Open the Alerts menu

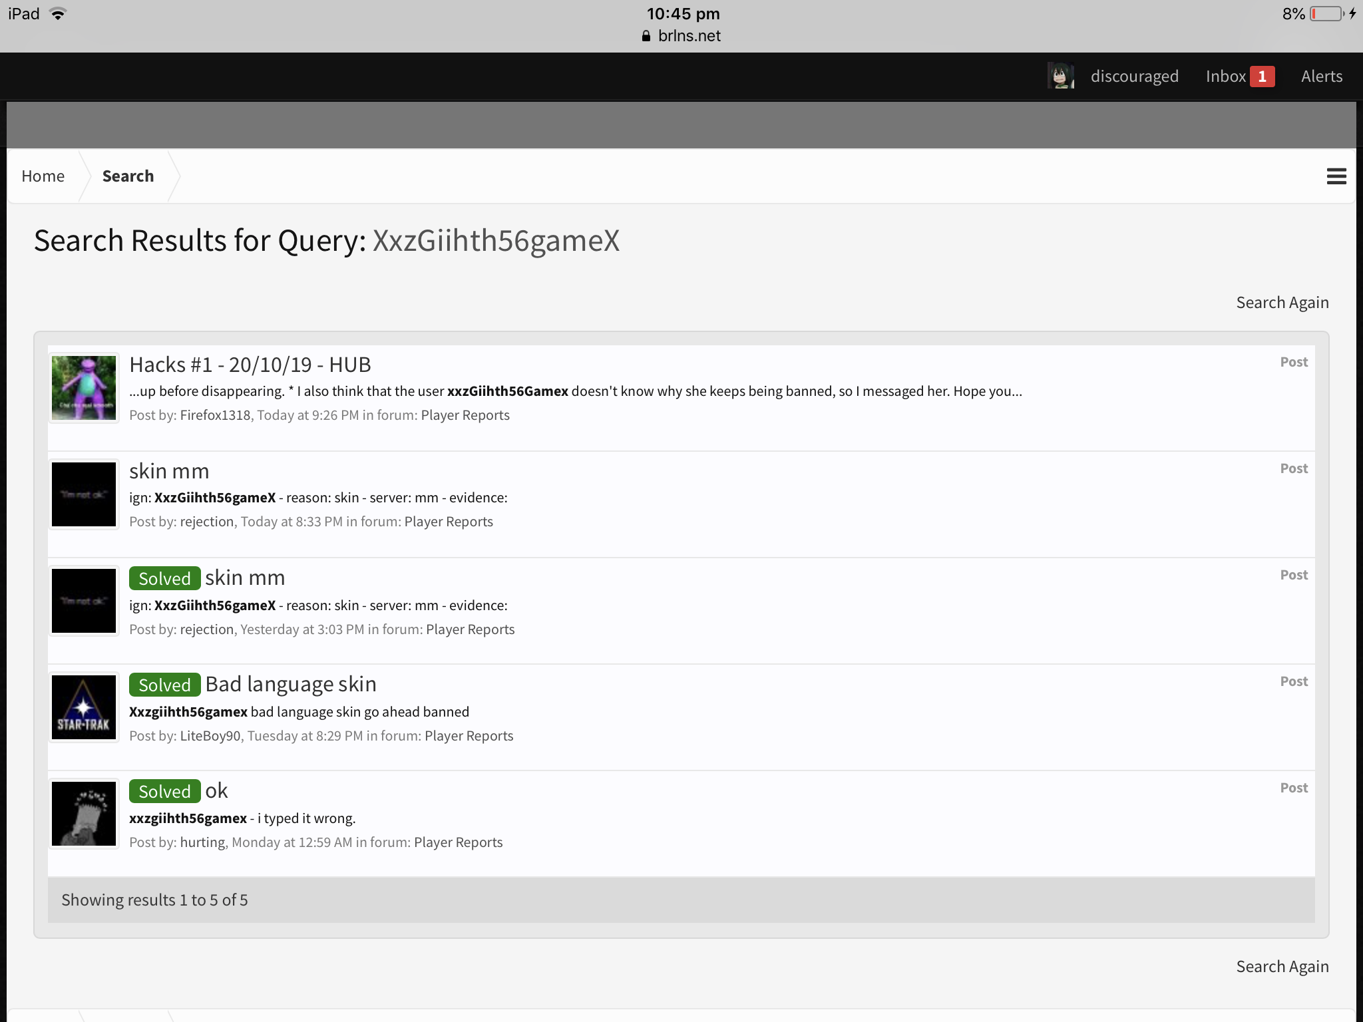coord(1322,77)
